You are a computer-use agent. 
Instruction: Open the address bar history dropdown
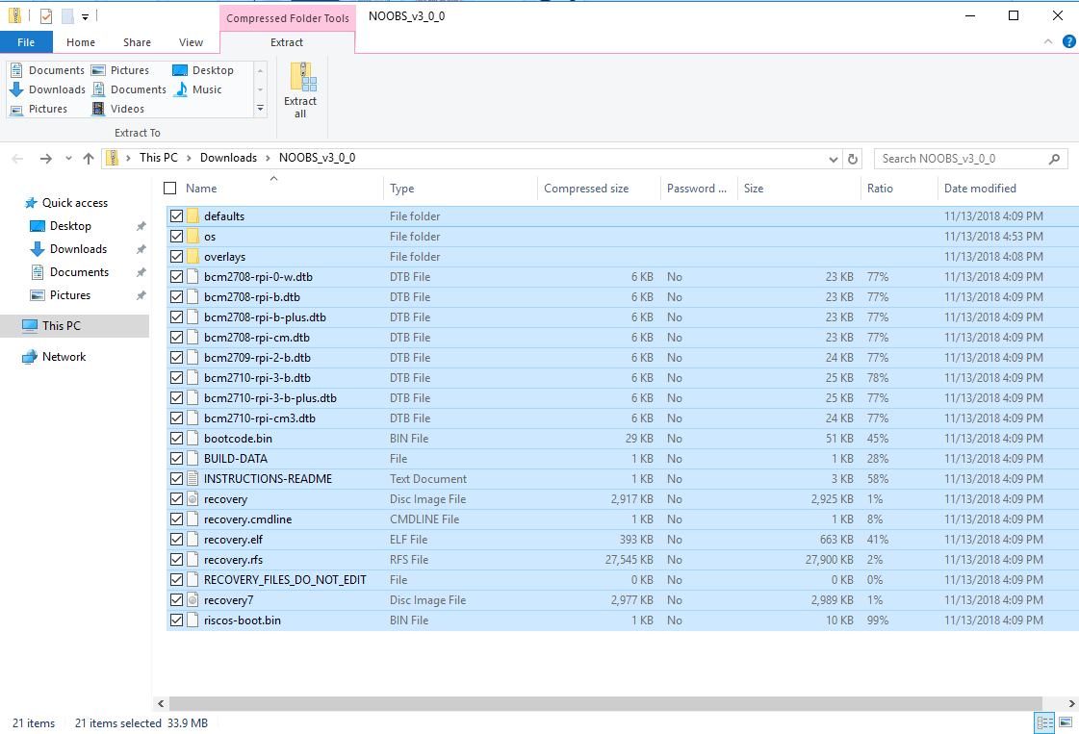[x=834, y=159]
